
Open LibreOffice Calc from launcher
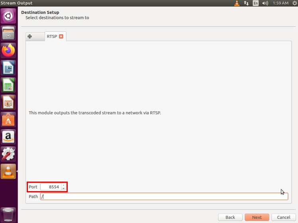(8, 85)
